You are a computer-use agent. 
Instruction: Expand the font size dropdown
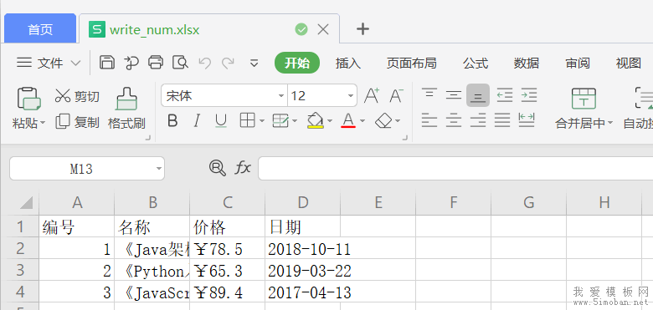tap(351, 96)
